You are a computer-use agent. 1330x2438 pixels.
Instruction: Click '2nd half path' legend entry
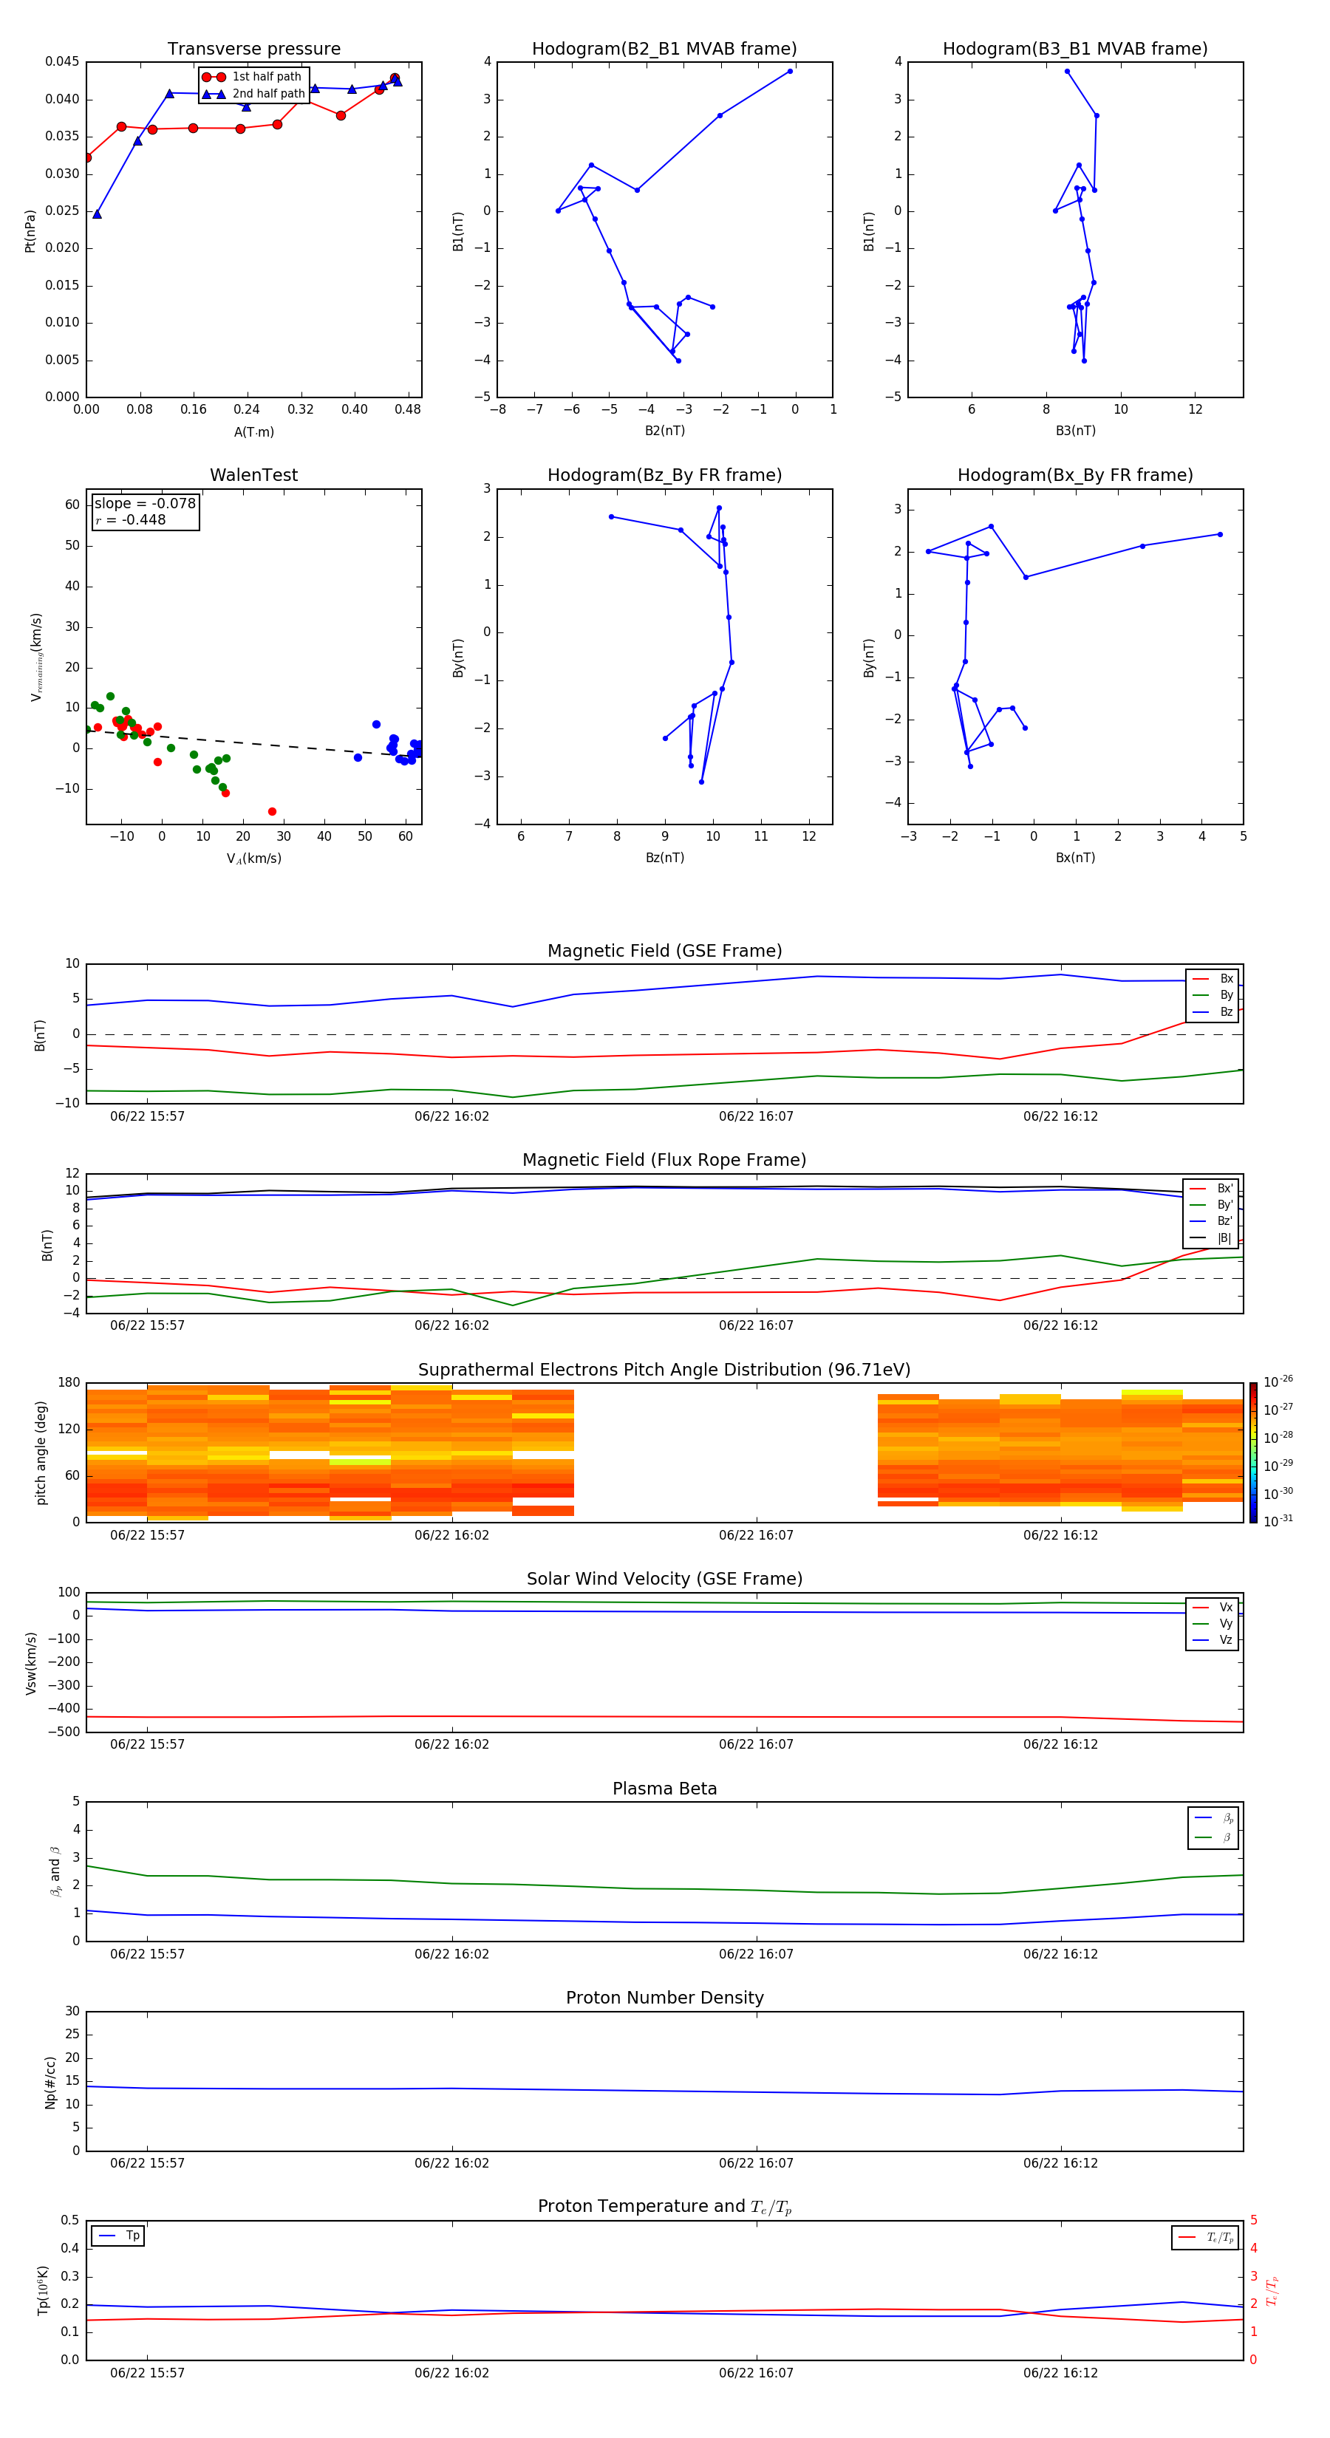[x=253, y=94]
